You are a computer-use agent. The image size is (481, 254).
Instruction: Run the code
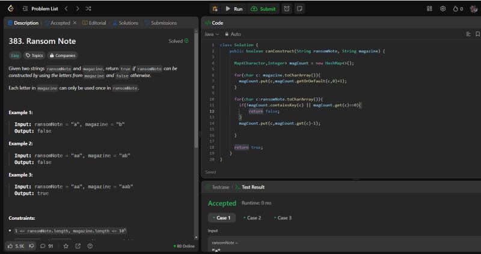[x=234, y=9]
